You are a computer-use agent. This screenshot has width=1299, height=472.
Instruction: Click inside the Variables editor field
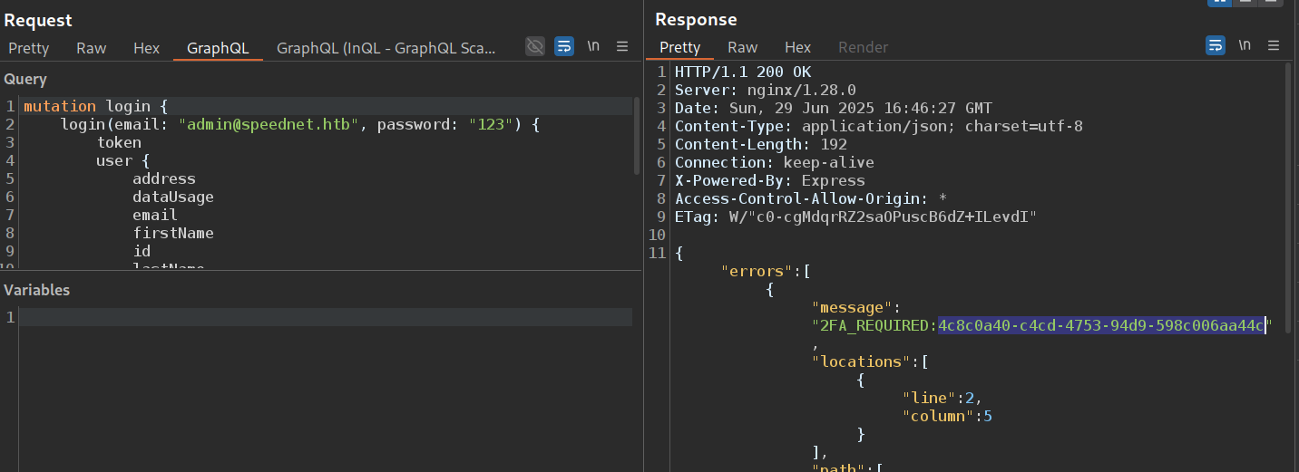click(x=327, y=317)
